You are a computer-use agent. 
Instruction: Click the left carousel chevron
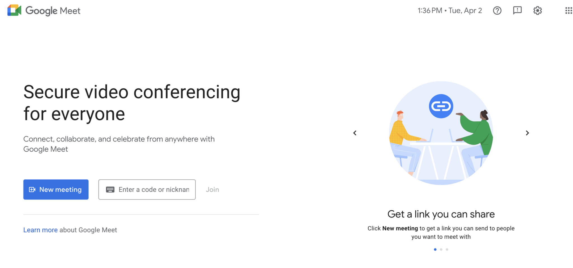coord(355,133)
